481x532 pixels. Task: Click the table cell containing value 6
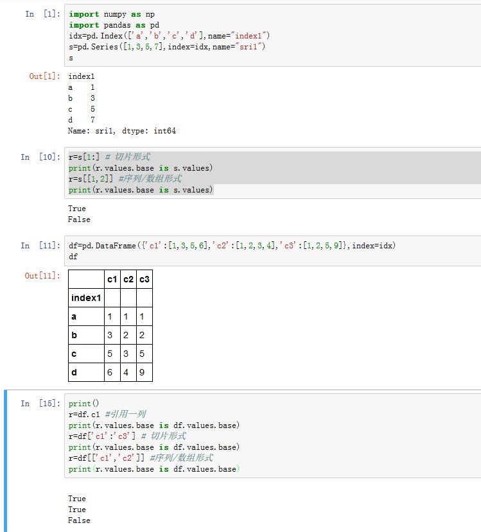click(x=112, y=372)
